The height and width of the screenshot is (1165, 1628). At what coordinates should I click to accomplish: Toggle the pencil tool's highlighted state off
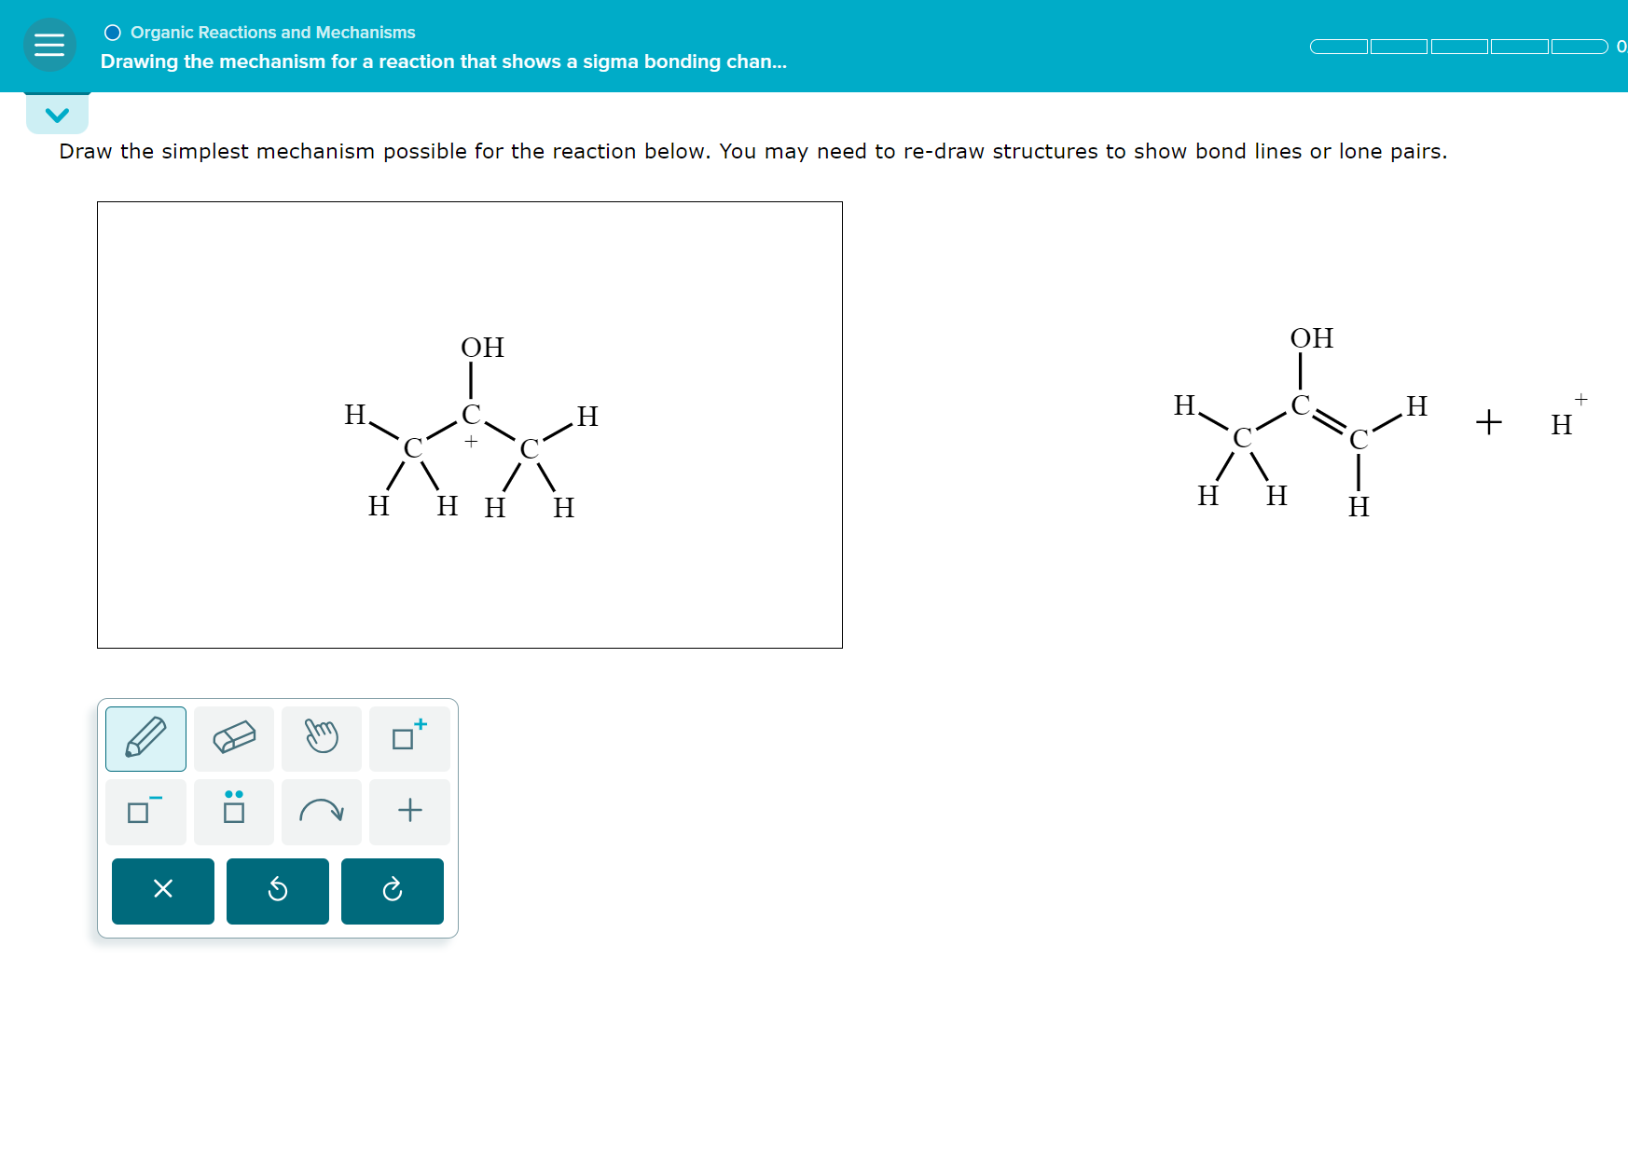point(145,738)
